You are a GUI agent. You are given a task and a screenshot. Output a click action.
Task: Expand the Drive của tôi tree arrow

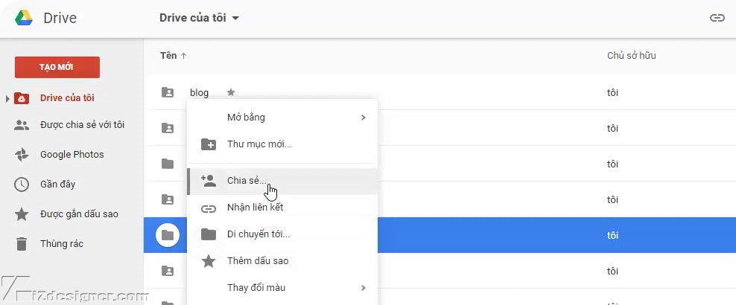[x=7, y=98]
